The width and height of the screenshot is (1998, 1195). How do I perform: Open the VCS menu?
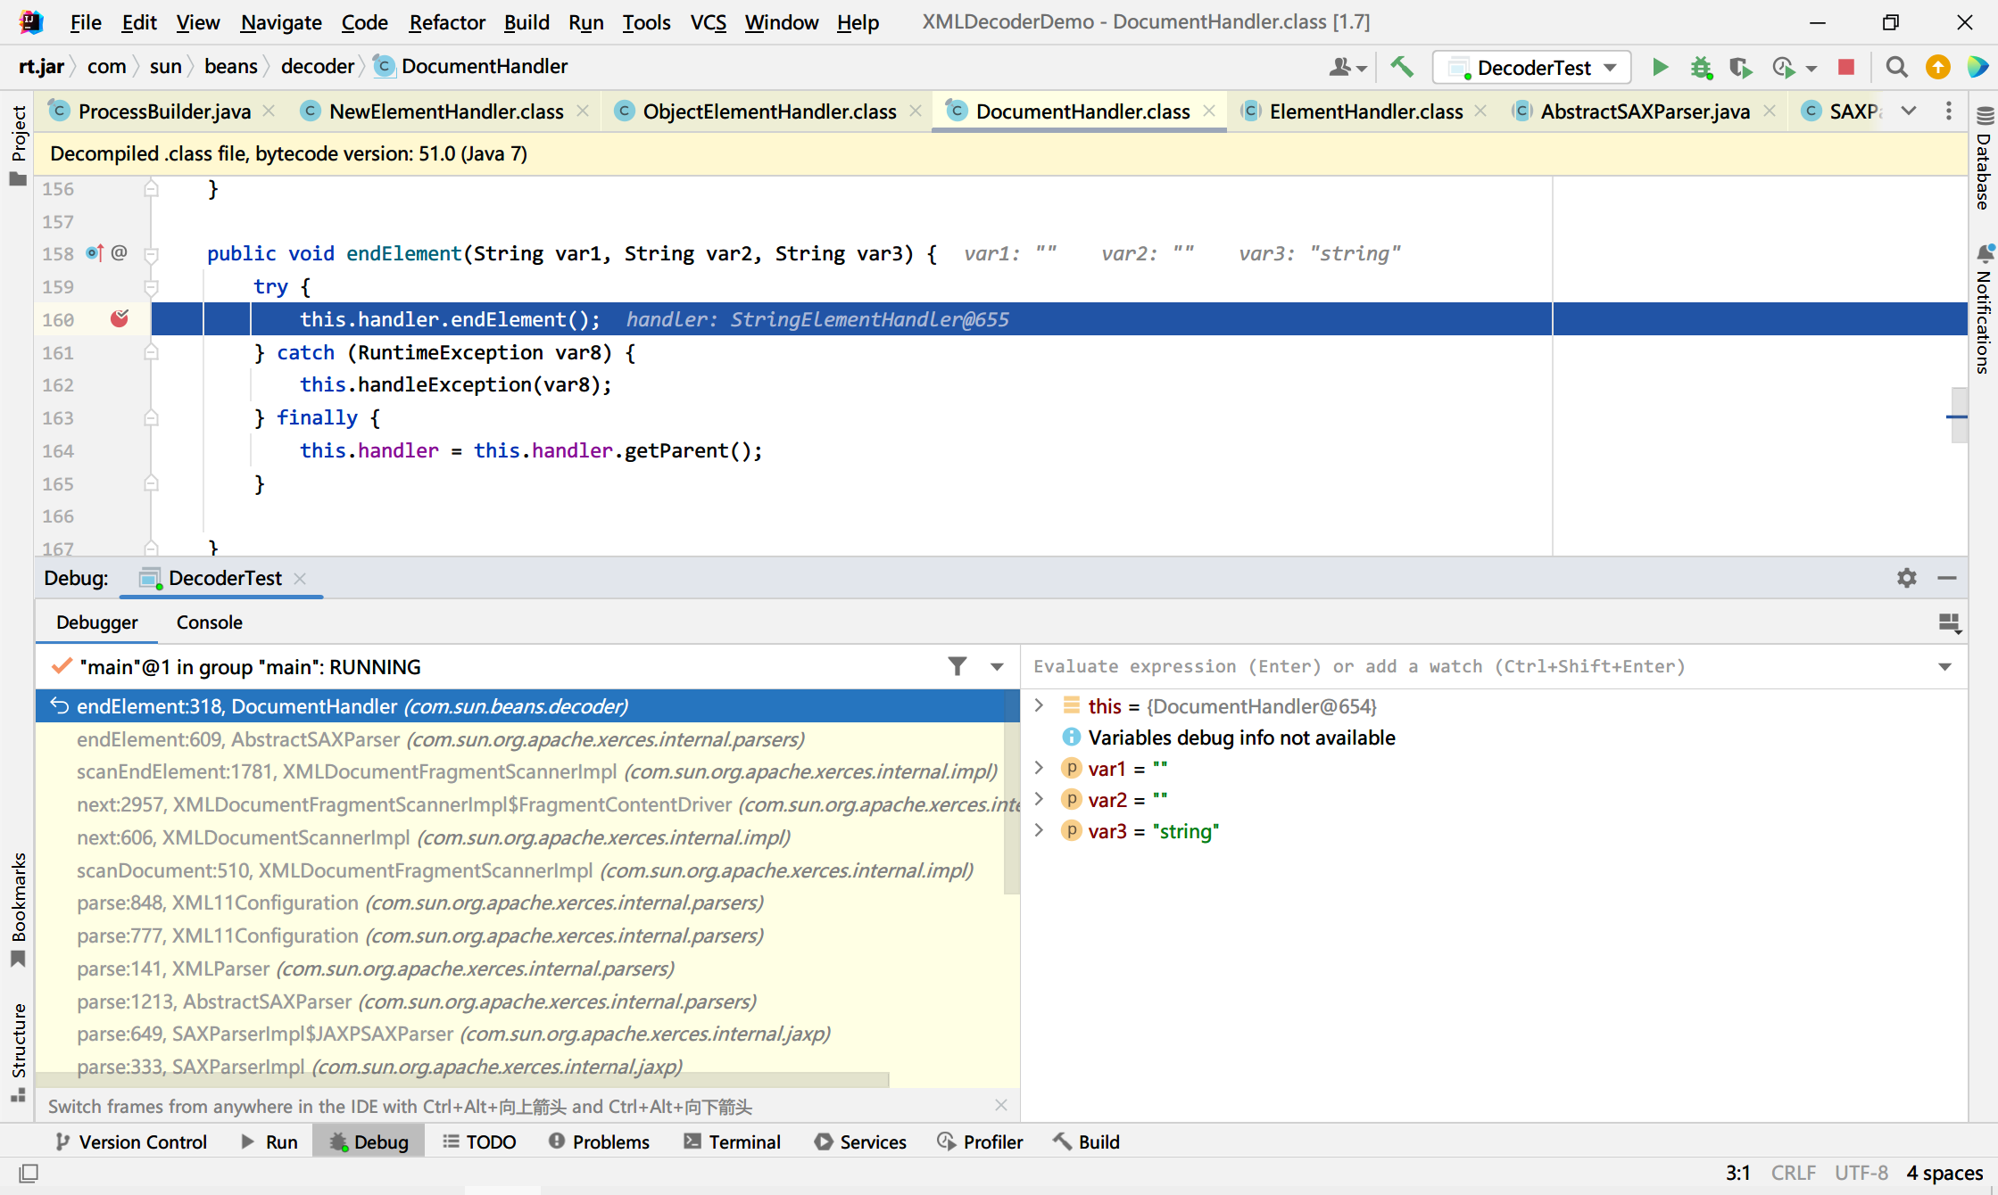[708, 22]
